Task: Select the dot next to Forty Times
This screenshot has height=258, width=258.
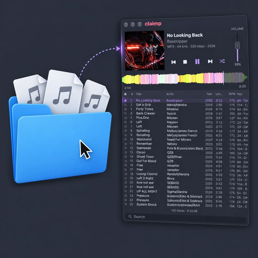Action: (x=125, y=109)
